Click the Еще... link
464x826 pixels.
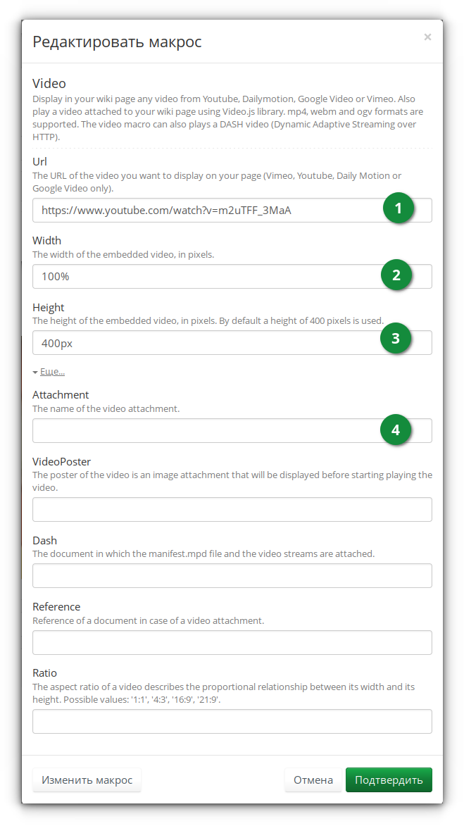pyautogui.click(x=52, y=372)
